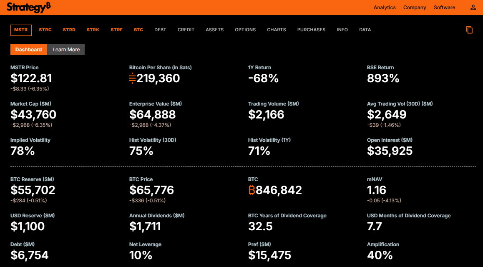Click the mNAV change -0.05 (-4.13%)
The height and width of the screenshot is (267, 483).
tap(384, 201)
